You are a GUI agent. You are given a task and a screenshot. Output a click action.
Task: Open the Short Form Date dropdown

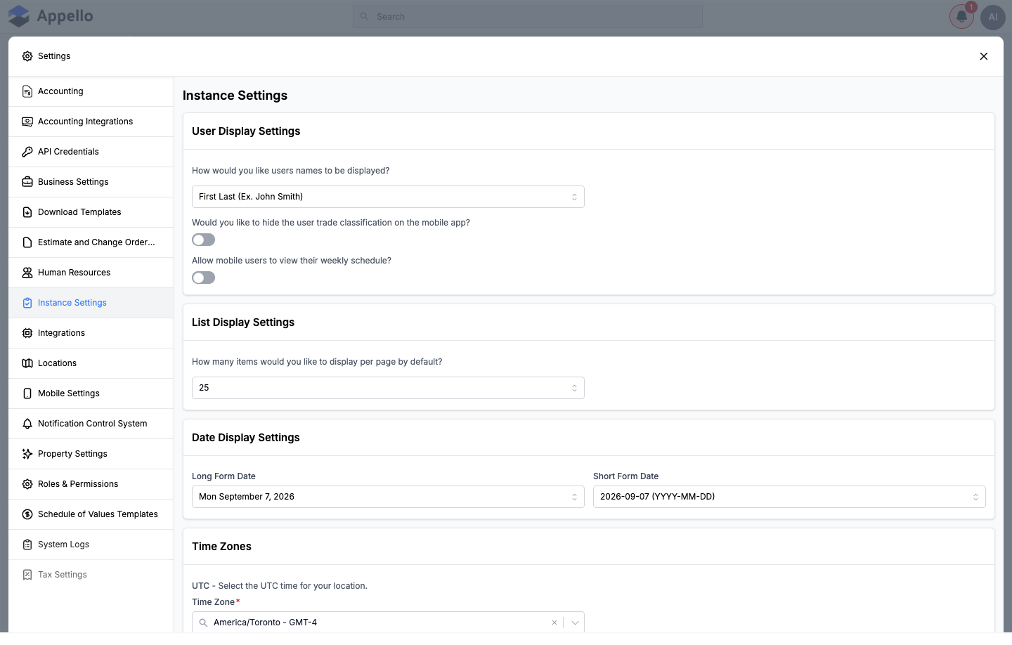click(x=789, y=497)
